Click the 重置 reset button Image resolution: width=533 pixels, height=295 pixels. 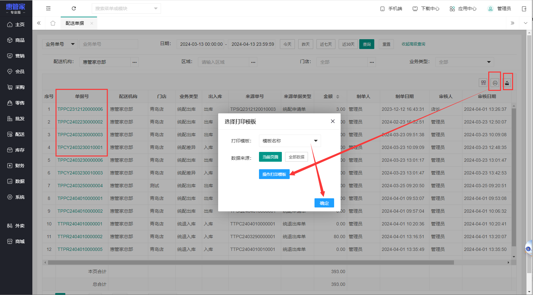[386, 44]
